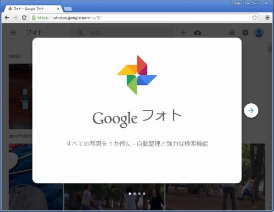Open the Google apps grid icon
Screen dimensions: 274x212
click(232, 33)
